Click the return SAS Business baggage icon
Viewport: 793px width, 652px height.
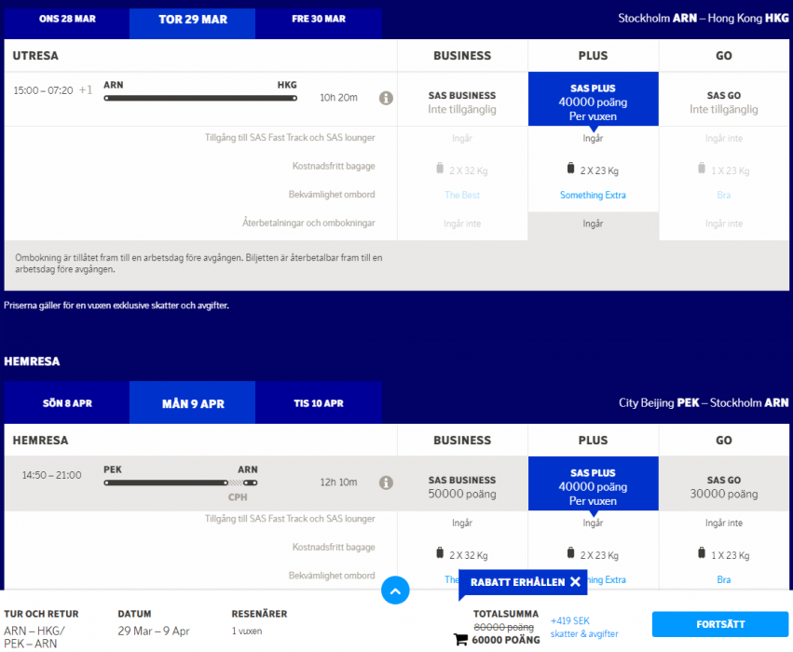coord(440,553)
